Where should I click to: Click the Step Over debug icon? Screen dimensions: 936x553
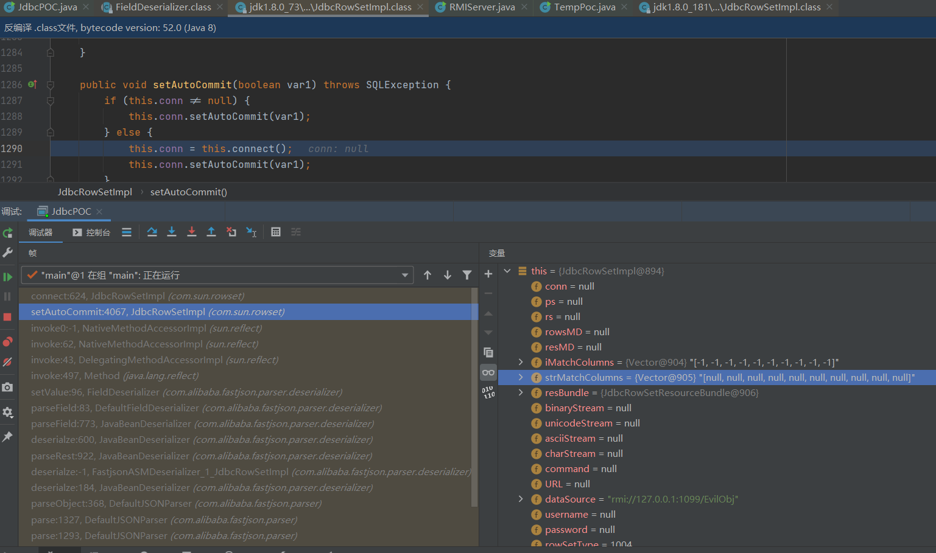(x=152, y=232)
